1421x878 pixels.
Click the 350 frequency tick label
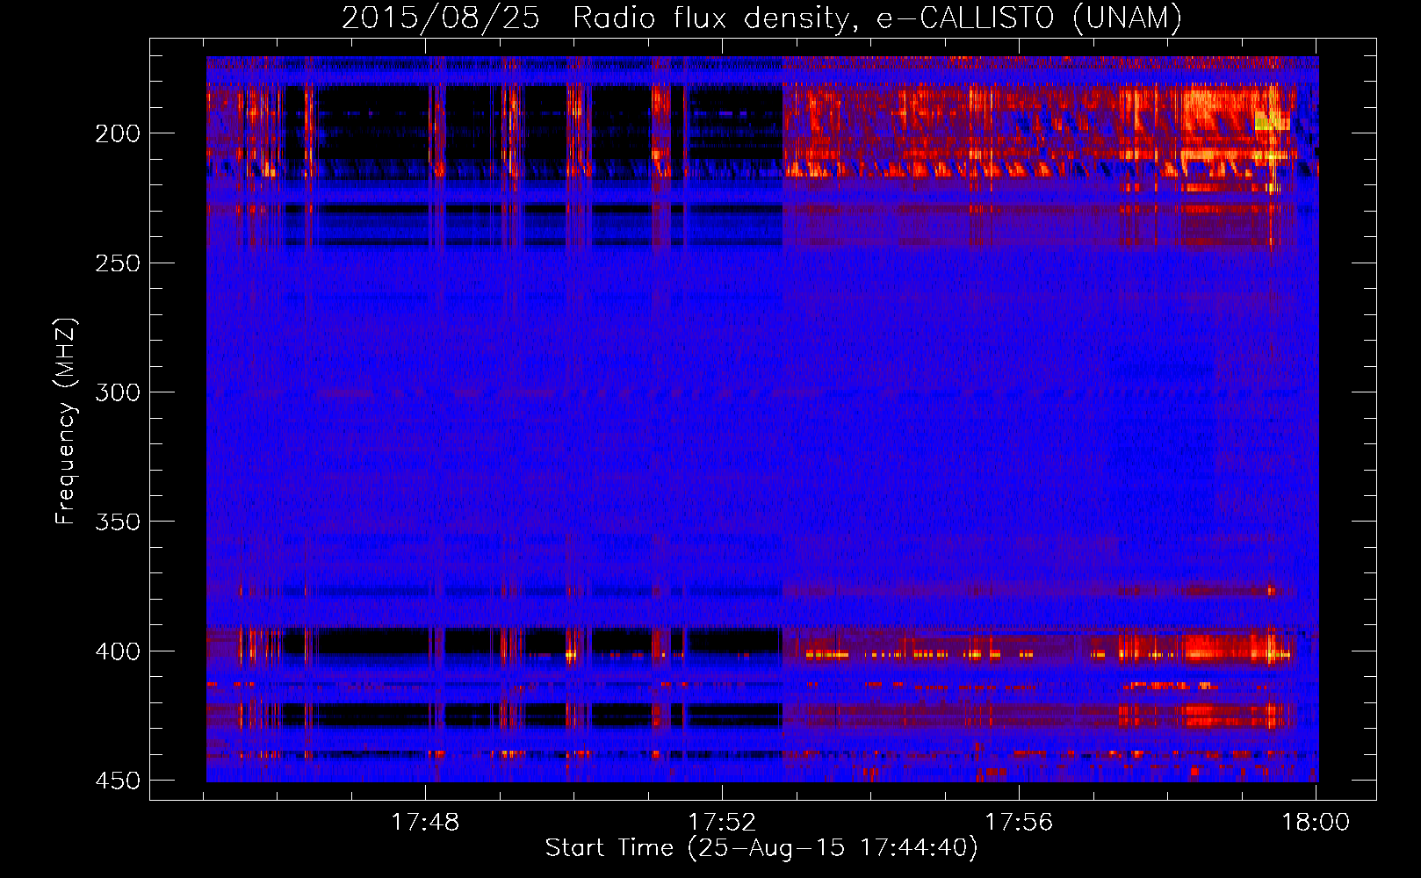(117, 522)
